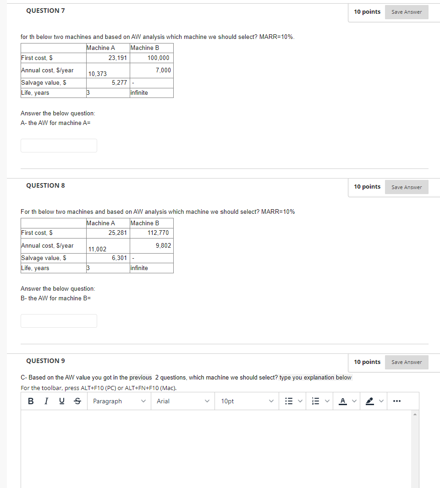Save Answer for Question 7
This screenshot has width=440, height=488.
(x=407, y=12)
